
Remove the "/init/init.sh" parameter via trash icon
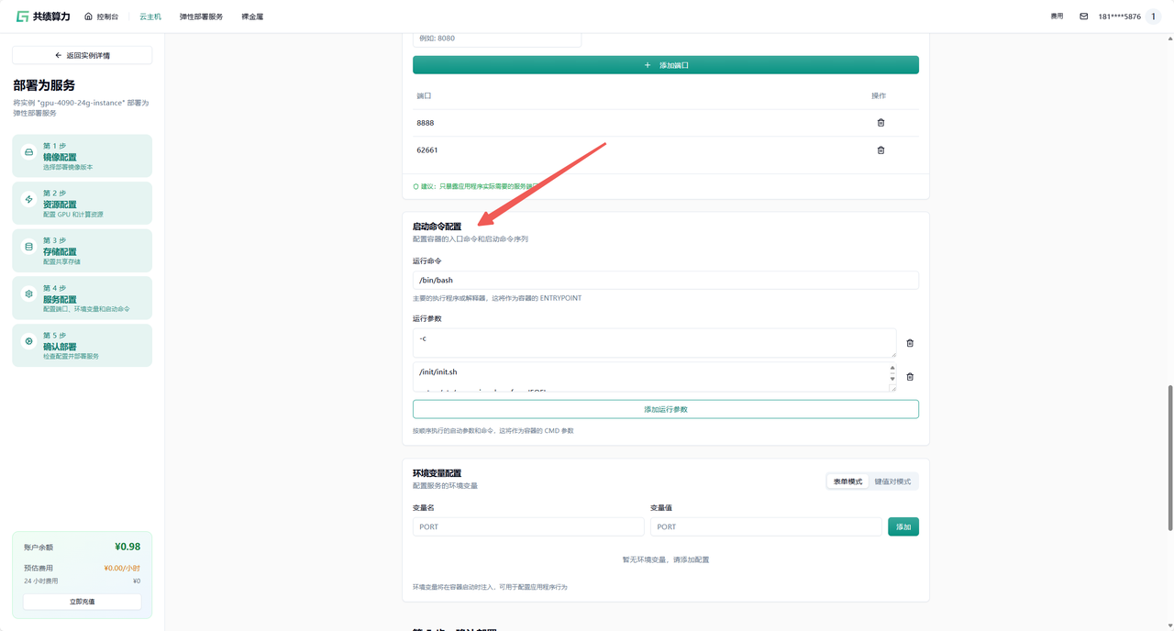pos(910,377)
